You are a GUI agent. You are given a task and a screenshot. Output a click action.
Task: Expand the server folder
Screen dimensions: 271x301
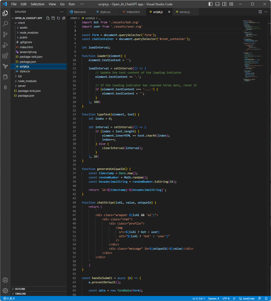(x=39, y=86)
